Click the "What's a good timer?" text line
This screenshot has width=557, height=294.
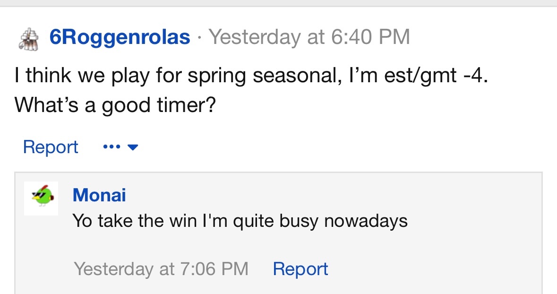point(115,105)
